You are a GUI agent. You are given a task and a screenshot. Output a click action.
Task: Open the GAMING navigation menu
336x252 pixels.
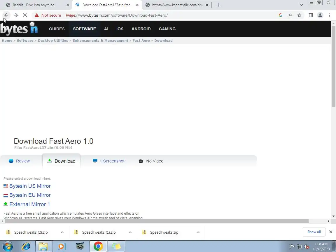pos(167,29)
